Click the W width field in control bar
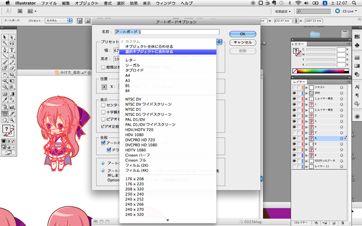The image size is (362, 226). coord(283,21)
